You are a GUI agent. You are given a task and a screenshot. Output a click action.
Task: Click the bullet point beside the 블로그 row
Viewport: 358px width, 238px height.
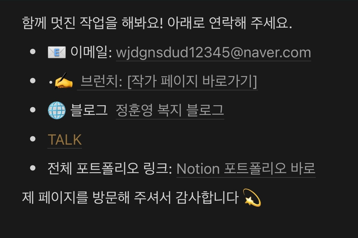tap(33, 110)
